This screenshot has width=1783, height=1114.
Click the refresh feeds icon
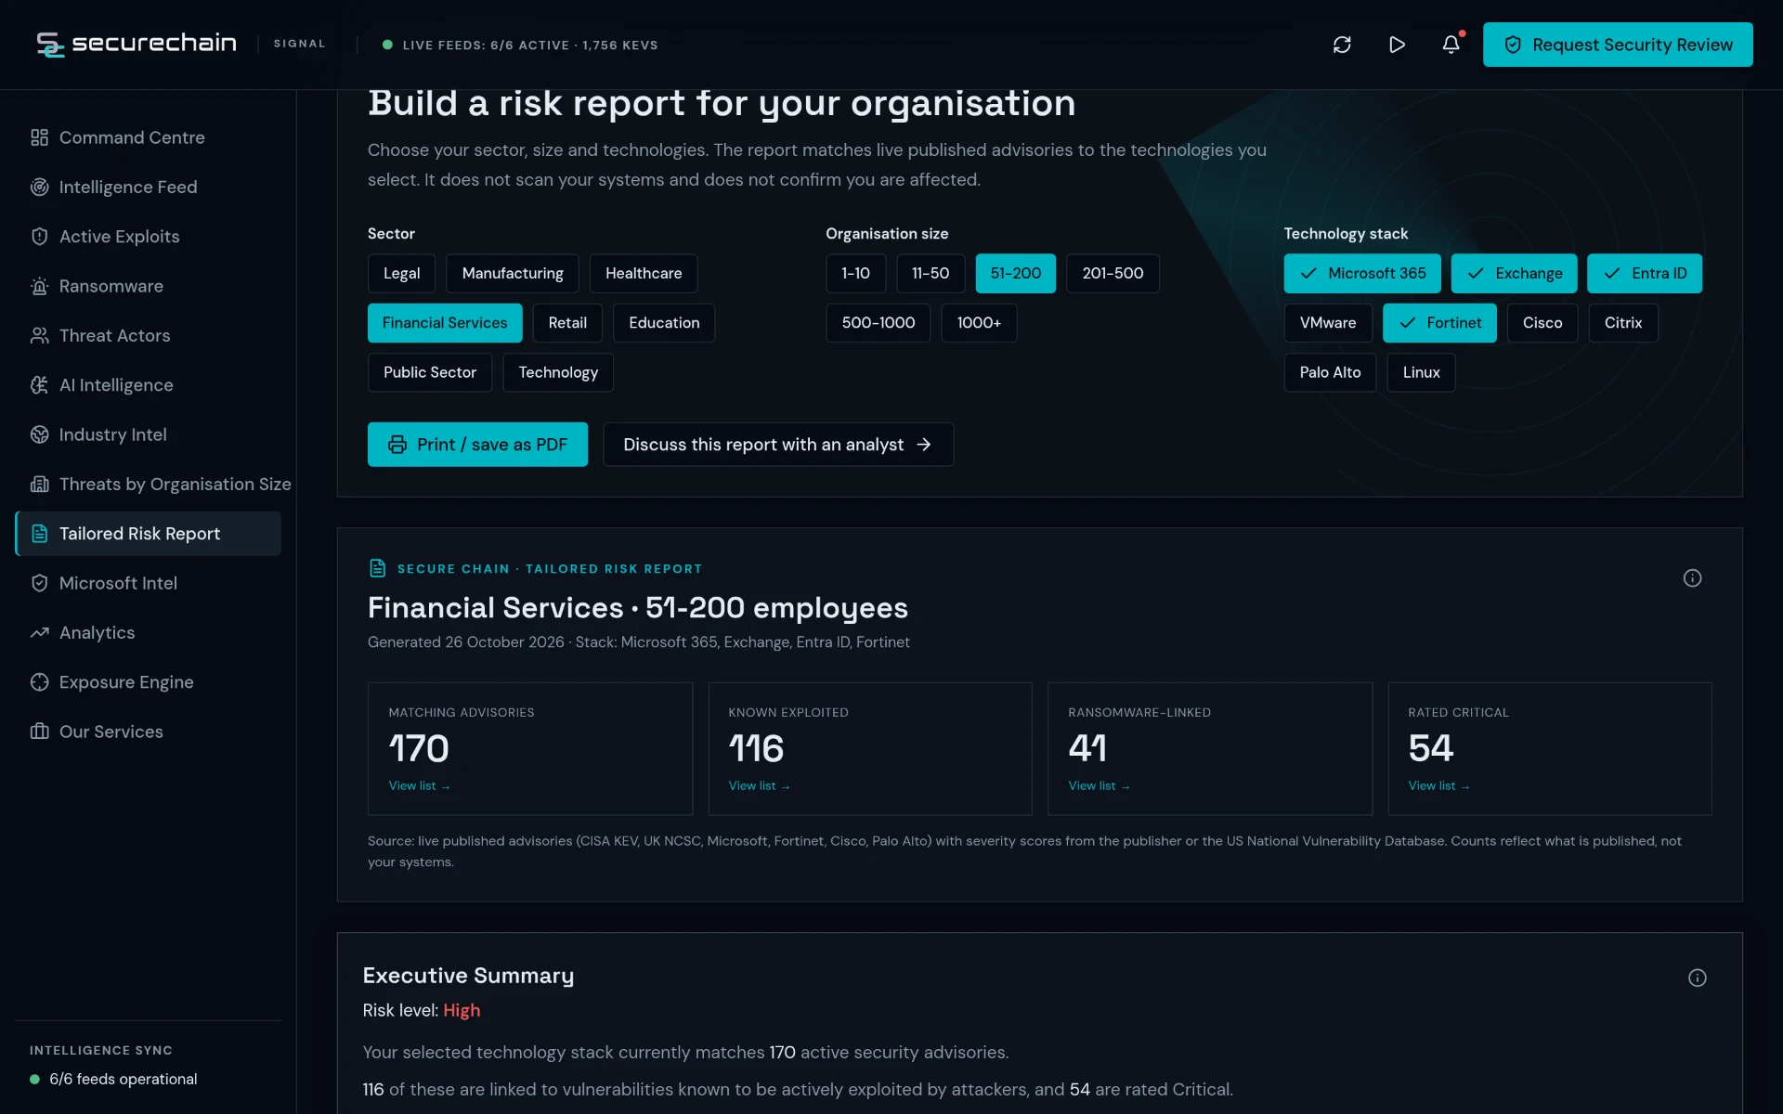1342,45
